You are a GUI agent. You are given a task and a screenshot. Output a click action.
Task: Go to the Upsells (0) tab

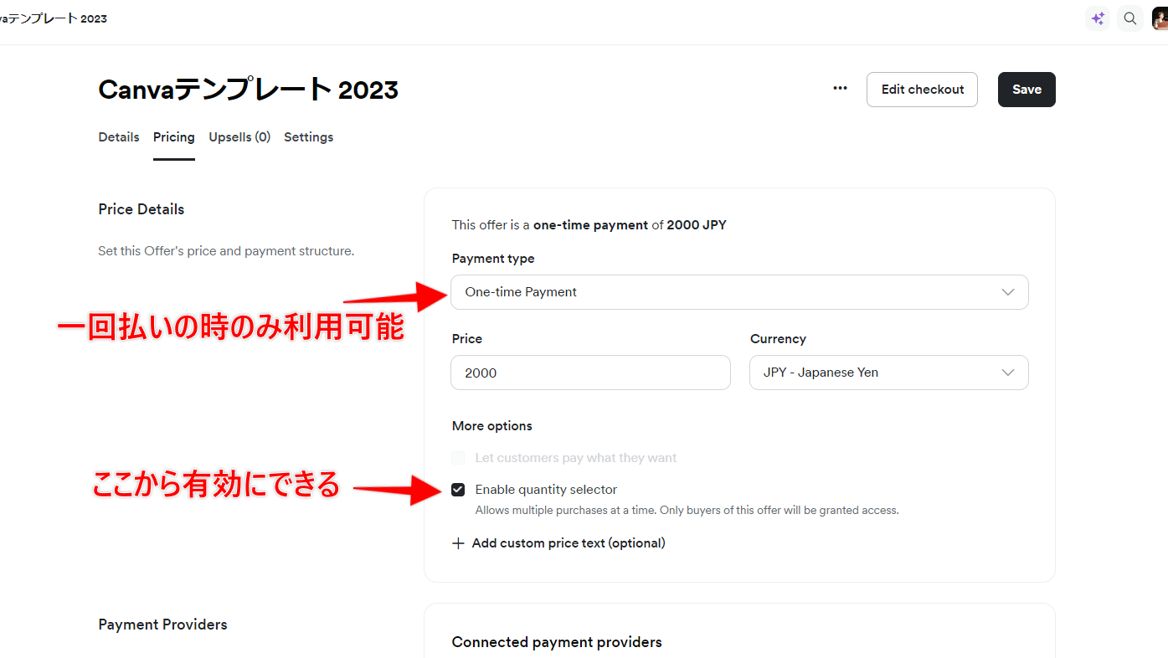239,137
